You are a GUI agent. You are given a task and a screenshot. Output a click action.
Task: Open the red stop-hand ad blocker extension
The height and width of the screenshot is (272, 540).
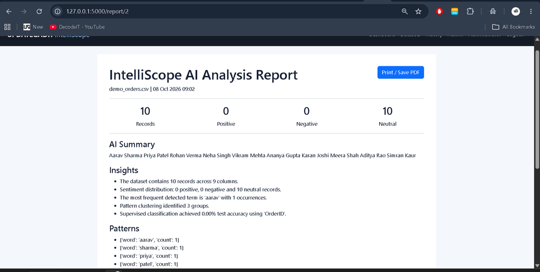click(439, 12)
